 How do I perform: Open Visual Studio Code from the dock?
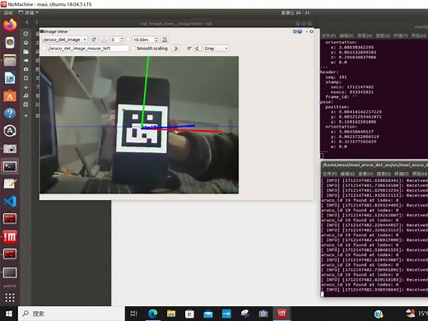10,202
